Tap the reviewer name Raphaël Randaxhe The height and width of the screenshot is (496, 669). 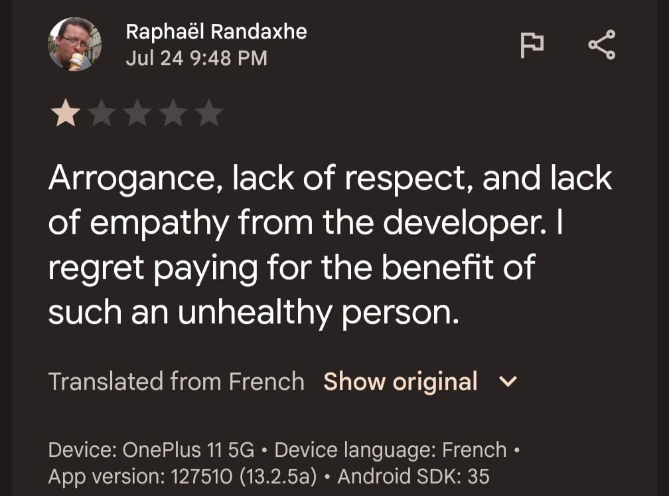pos(216,31)
